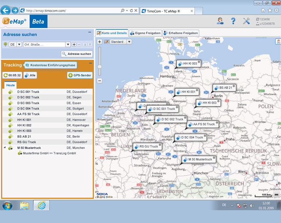This screenshot has width=281, height=223.
Task: Refresh the page with browser reload icon
Action: point(131,10)
